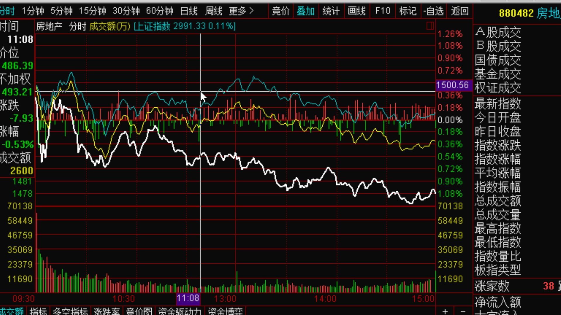
Task: Click the 2600 turnover value
Action: [x=22, y=171]
